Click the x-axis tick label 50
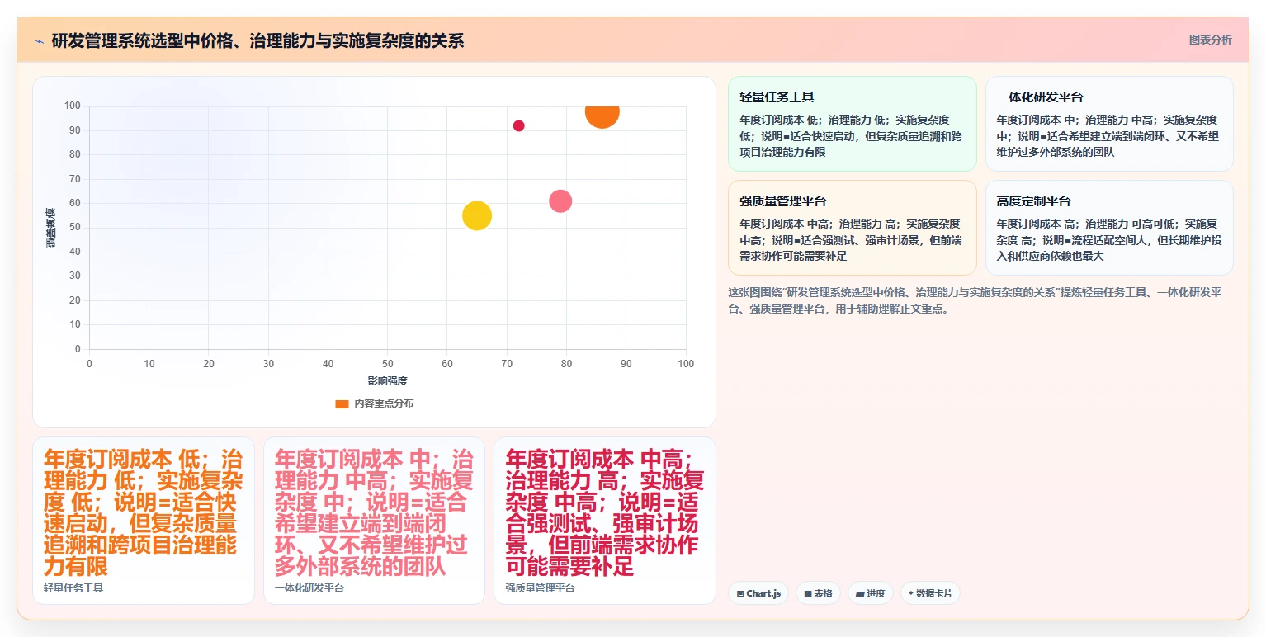This screenshot has height=637, width=1266. coord(387,364)
